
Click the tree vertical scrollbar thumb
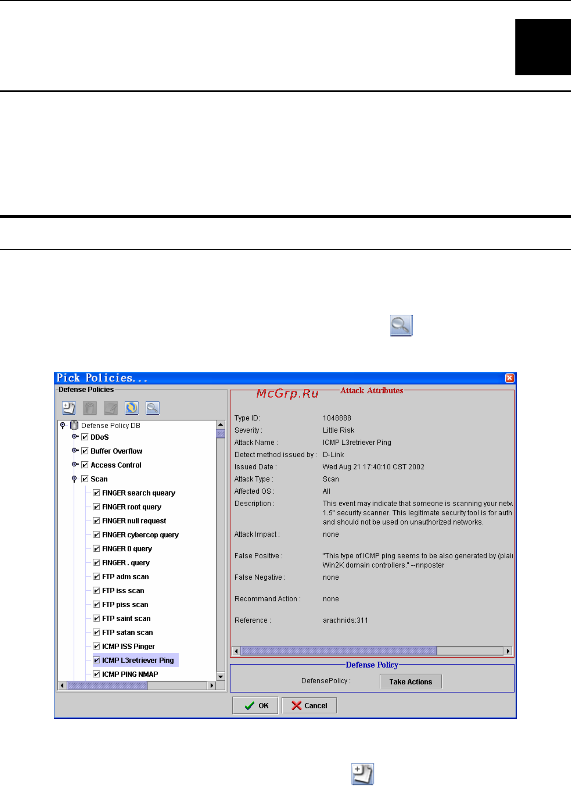coord(220,434)
